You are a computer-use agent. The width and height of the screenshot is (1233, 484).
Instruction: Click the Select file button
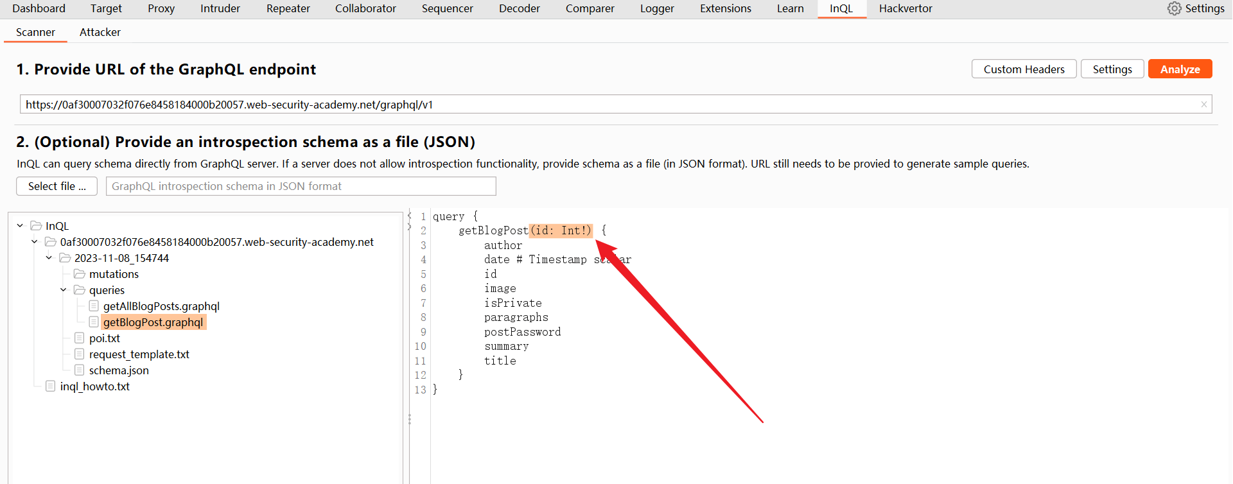[x=57, y=186]
